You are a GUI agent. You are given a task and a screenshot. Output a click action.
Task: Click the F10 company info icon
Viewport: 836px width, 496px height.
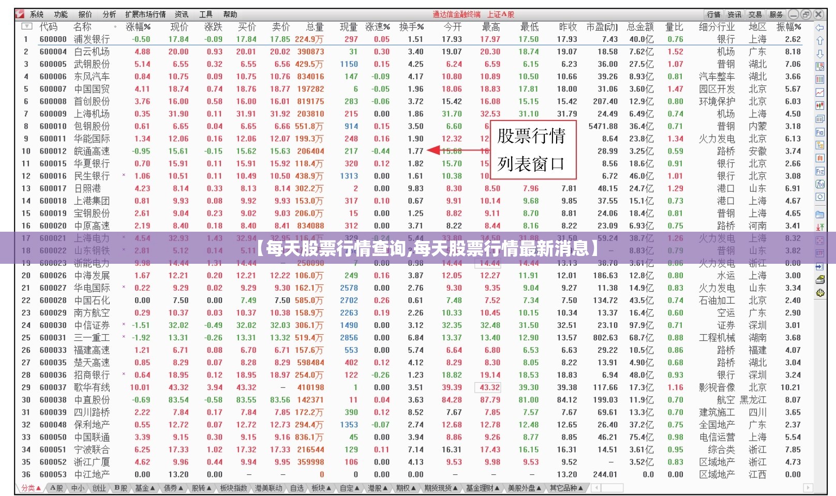point(820,132)
